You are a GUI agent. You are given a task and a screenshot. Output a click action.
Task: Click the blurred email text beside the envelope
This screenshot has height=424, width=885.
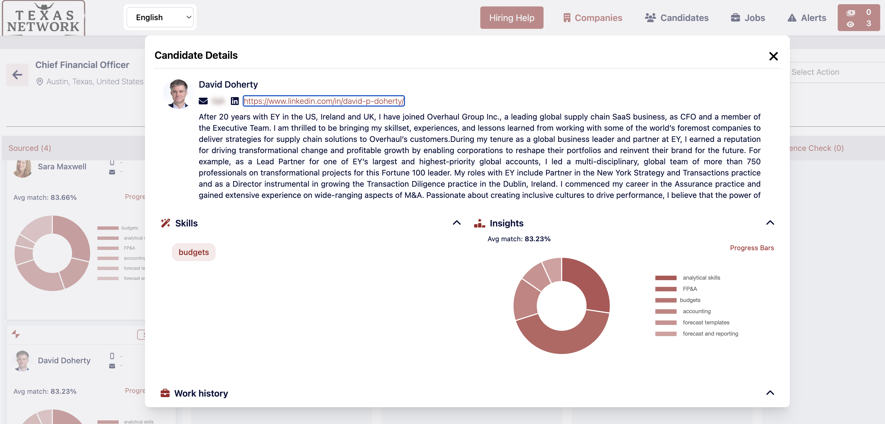pyautogui.click(x=218, y=101)
